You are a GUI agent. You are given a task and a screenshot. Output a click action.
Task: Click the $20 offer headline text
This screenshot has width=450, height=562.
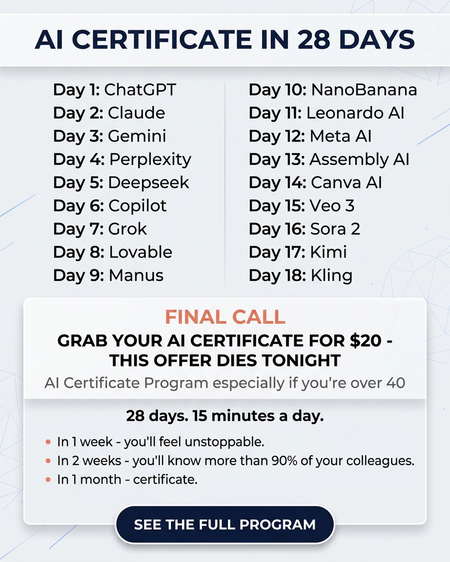(x=225, y=351)
